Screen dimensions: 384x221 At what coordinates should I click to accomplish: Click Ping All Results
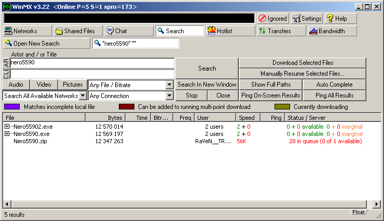(x=335, y=95)
